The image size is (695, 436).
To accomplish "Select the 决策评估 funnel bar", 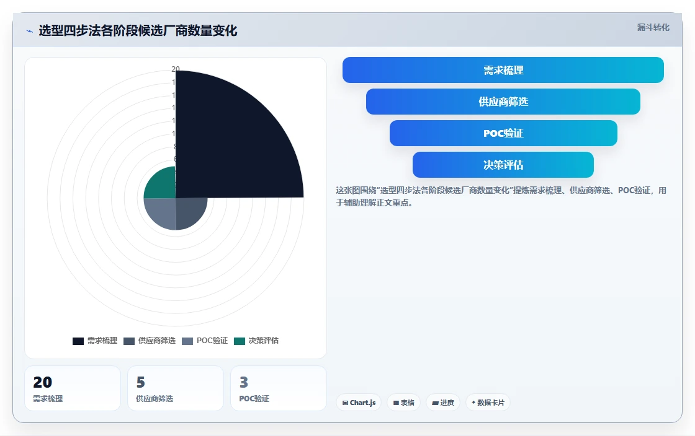I will click(x=503, y=165).
